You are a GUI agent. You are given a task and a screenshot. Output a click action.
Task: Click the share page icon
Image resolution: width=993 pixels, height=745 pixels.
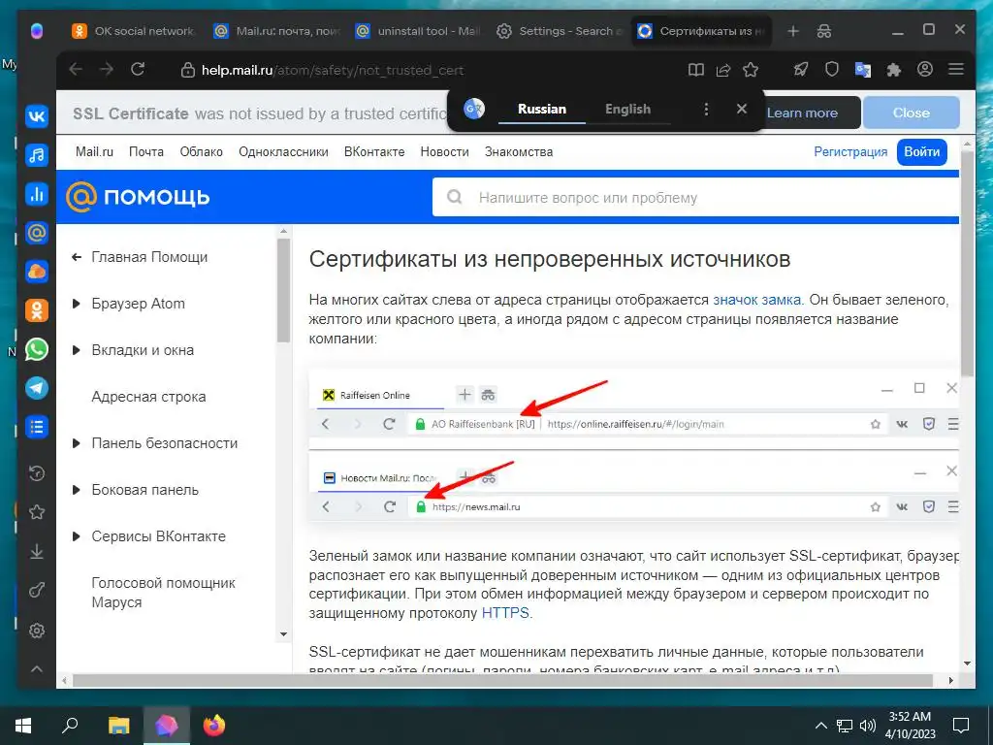(x=723, y=70)
